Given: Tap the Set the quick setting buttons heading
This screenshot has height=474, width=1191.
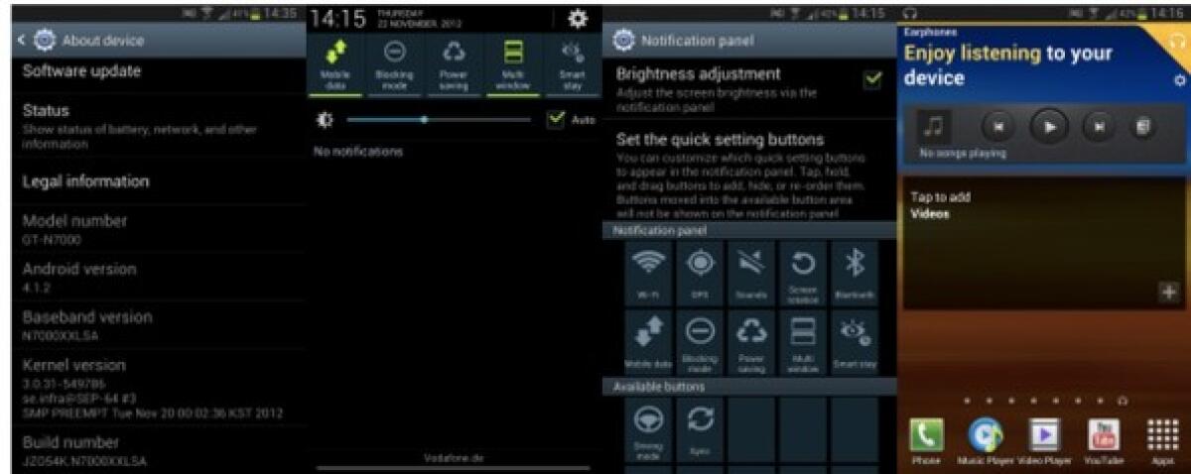Looking at the screenshot, I should click(721, 140).
